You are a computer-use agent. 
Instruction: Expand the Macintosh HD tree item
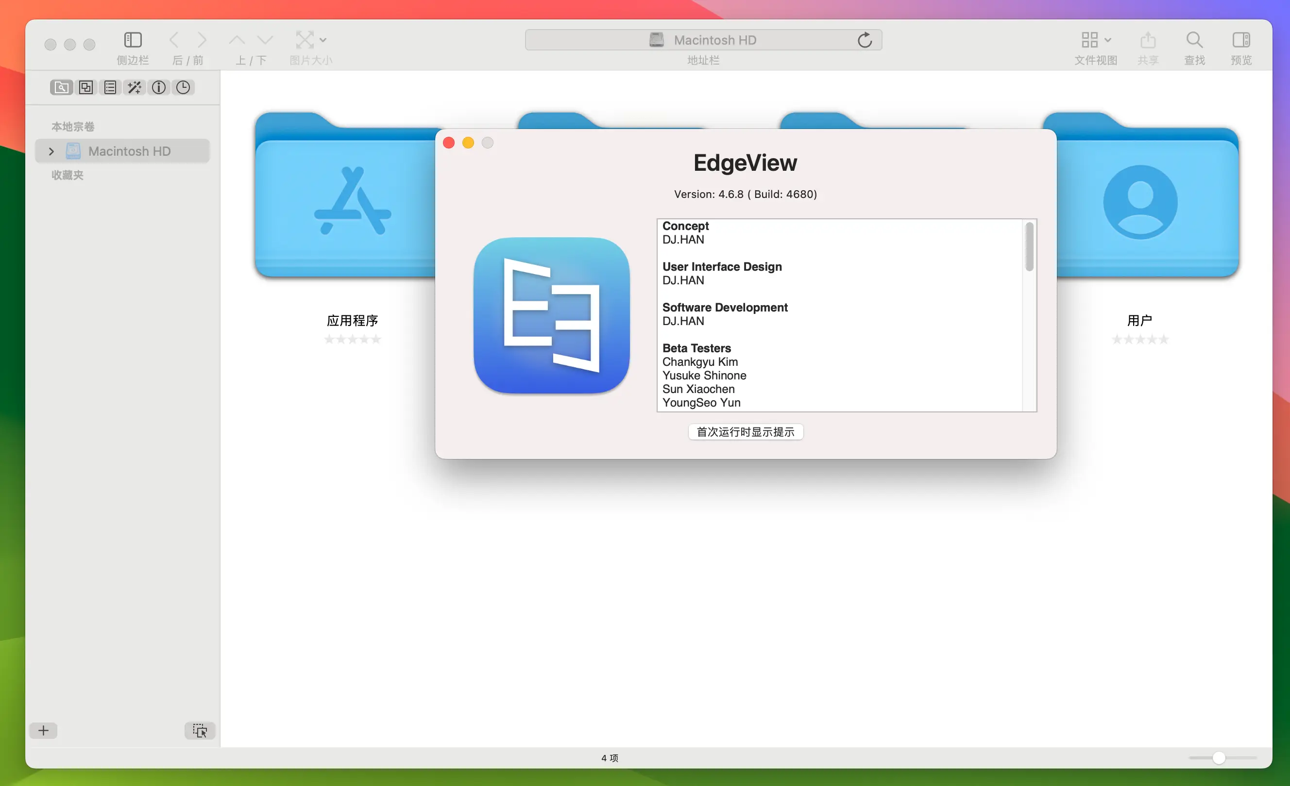(51, 152)
